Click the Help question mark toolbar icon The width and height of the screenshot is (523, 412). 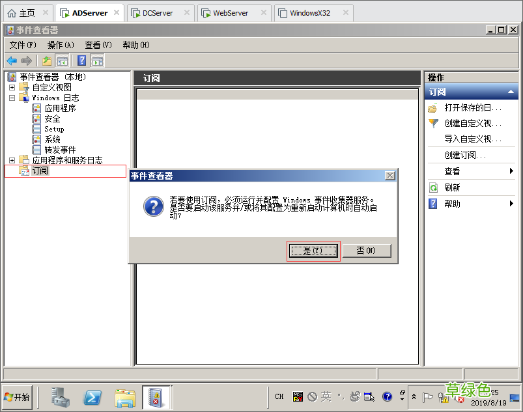click(x=81, y=61)
